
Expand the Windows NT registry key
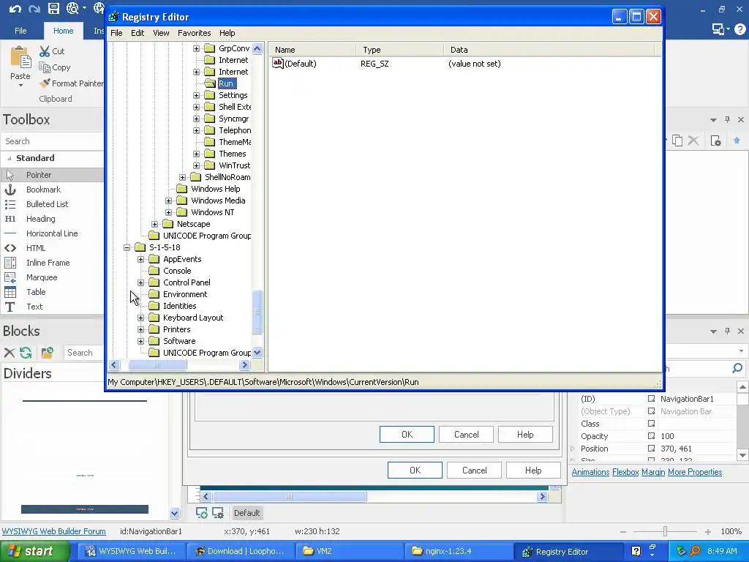point(169,213)
